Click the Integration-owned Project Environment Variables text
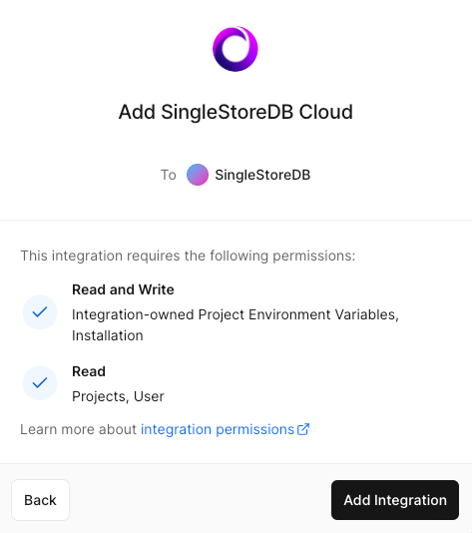 click(x=236, y=314)
